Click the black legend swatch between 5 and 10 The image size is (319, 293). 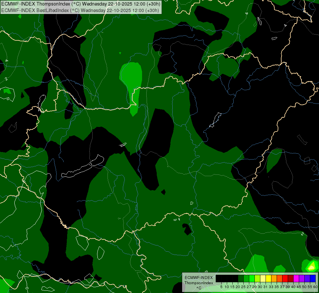(x=224, y=278)
